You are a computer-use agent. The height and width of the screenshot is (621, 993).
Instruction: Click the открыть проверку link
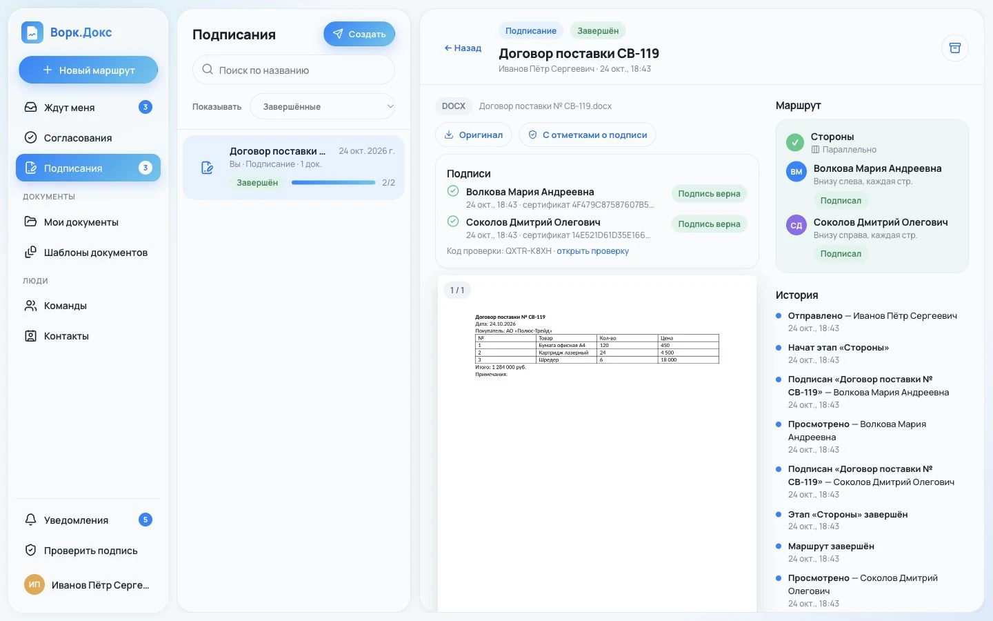593,251
